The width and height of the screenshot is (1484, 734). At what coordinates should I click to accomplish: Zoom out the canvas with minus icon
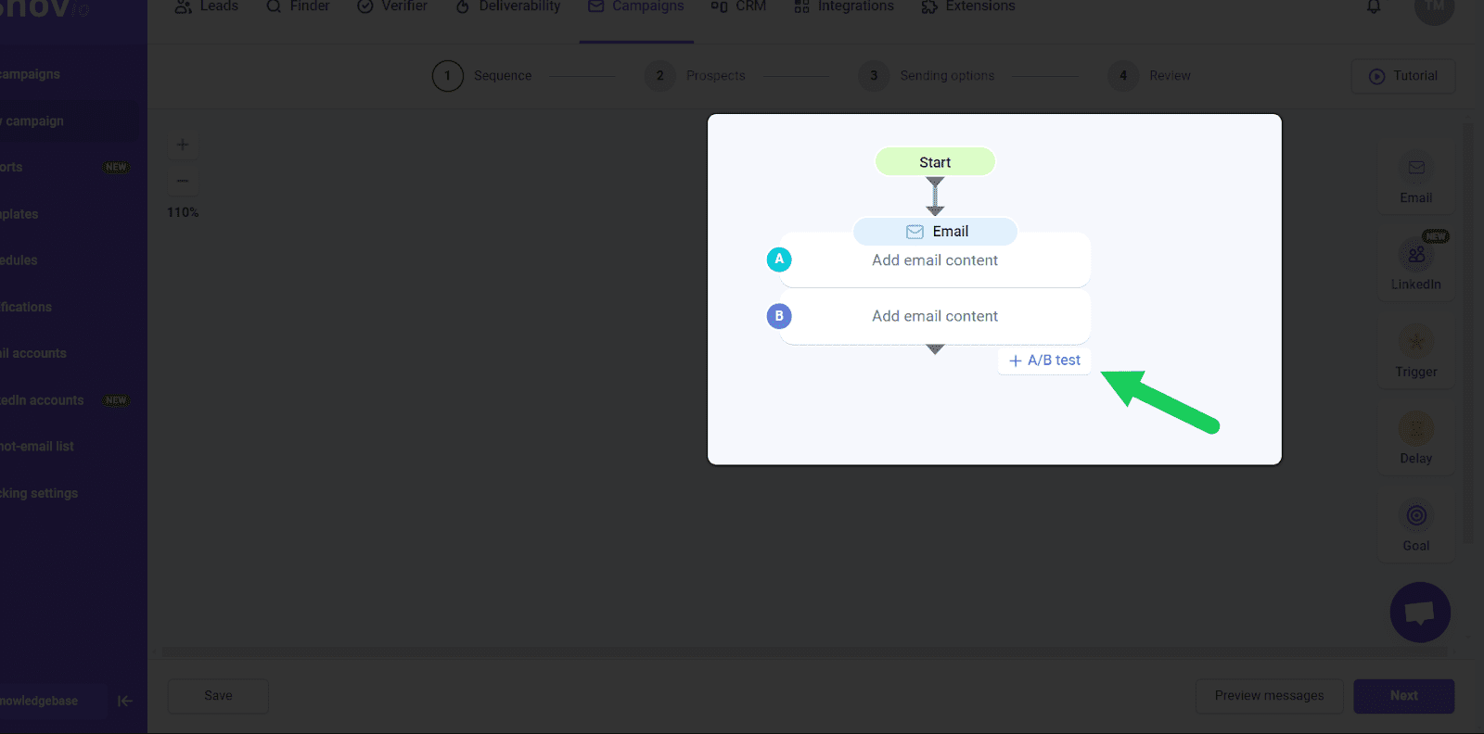pyautogui.click(x=183, y=181)
